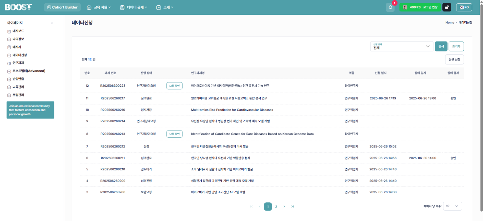This screenshot has height=221, width=483.
Task: Jump to the last page using the pagination arrow
Action: (292, 207)
